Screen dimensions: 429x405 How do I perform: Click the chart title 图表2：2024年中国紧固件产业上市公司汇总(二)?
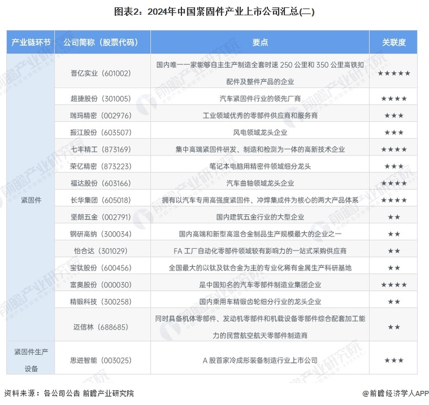[x=214, y=12]
